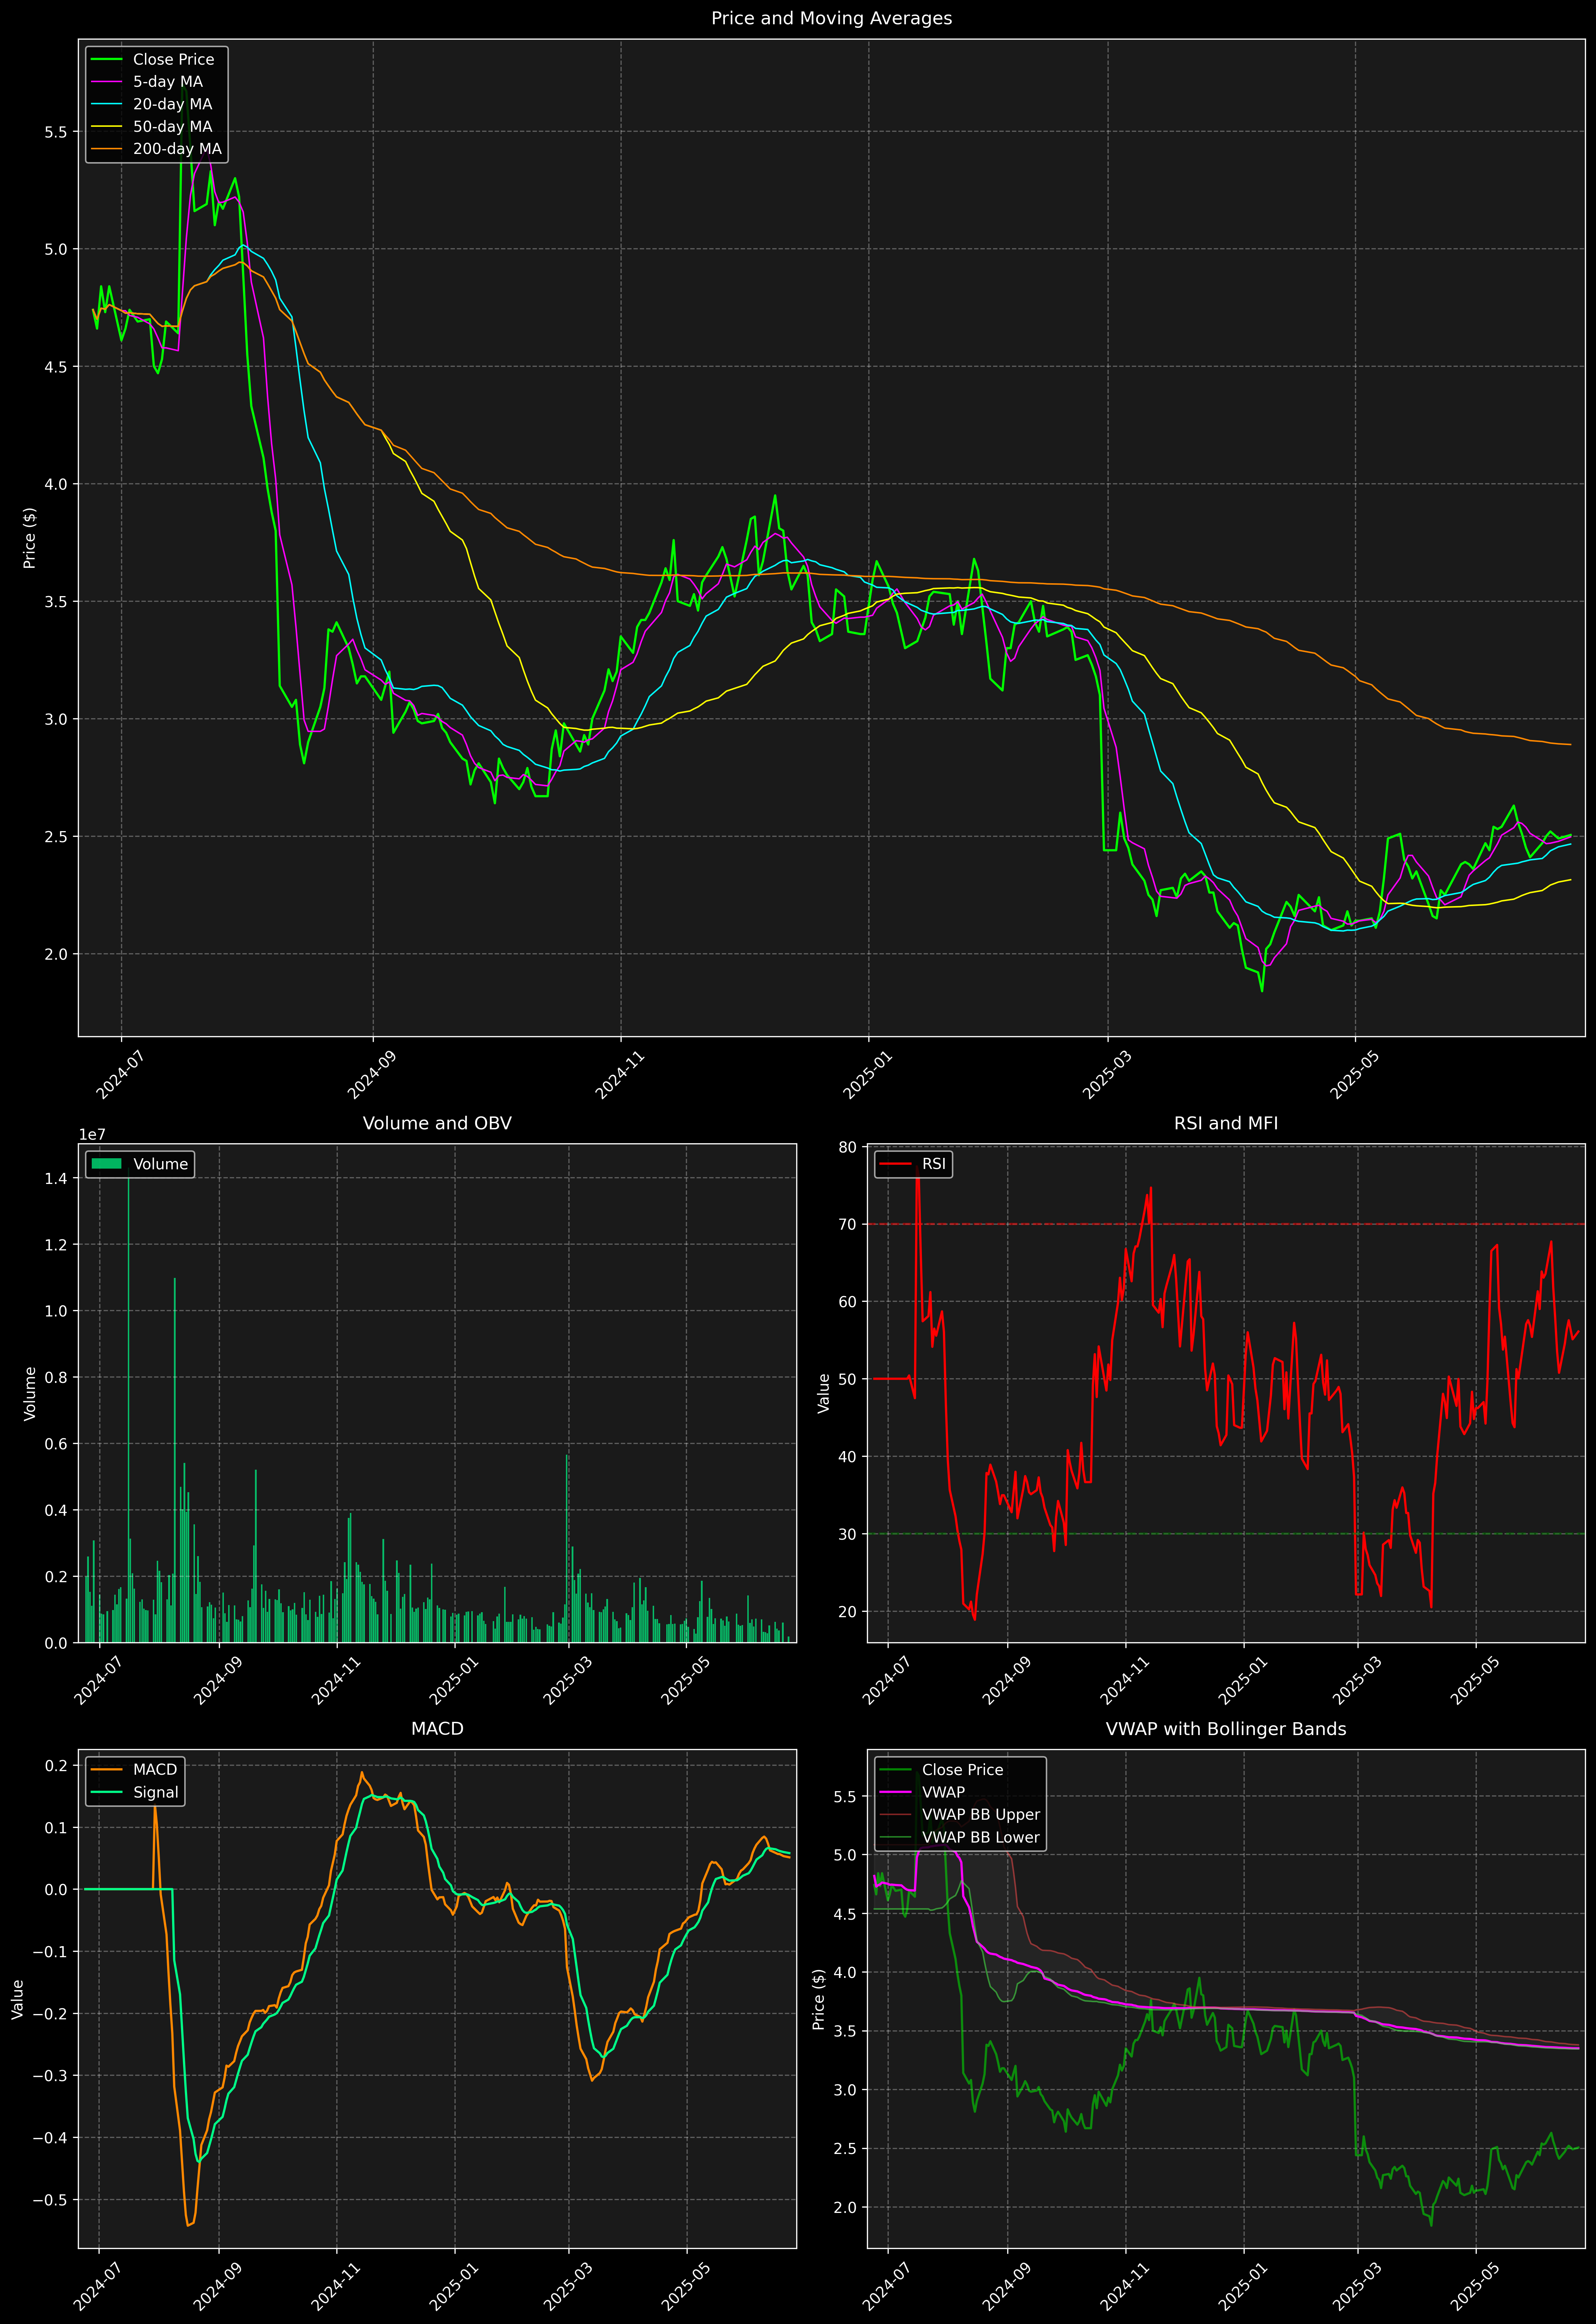Click the '0.2' y-axis tick on MACD chart
The height and width of the screenshot is (2324, 1596).
56,1766
